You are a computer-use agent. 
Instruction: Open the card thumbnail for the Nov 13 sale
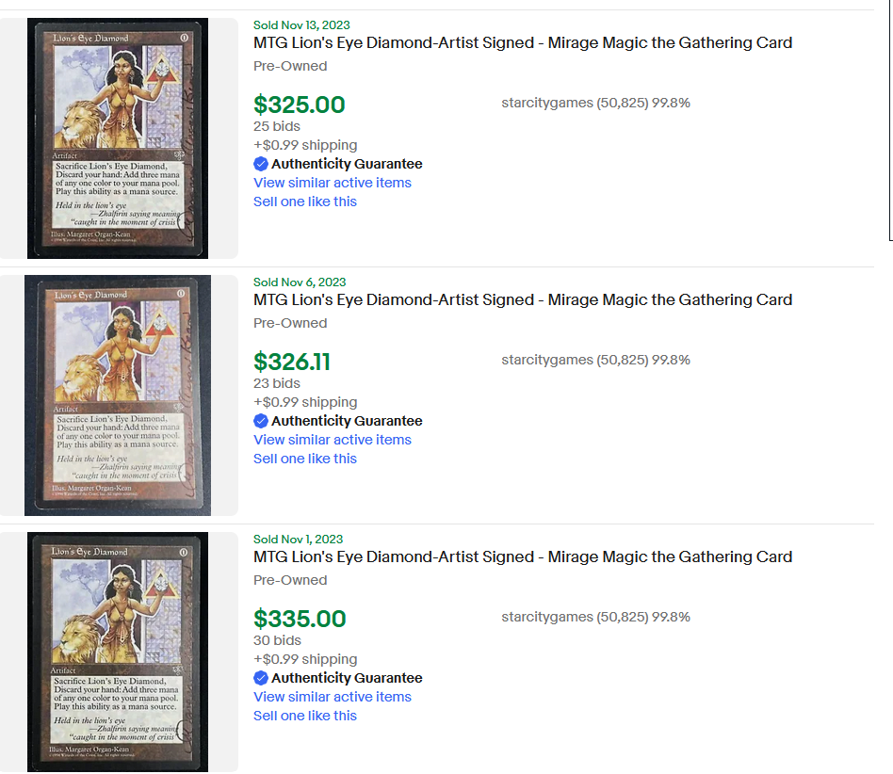[x=118, y=137]
